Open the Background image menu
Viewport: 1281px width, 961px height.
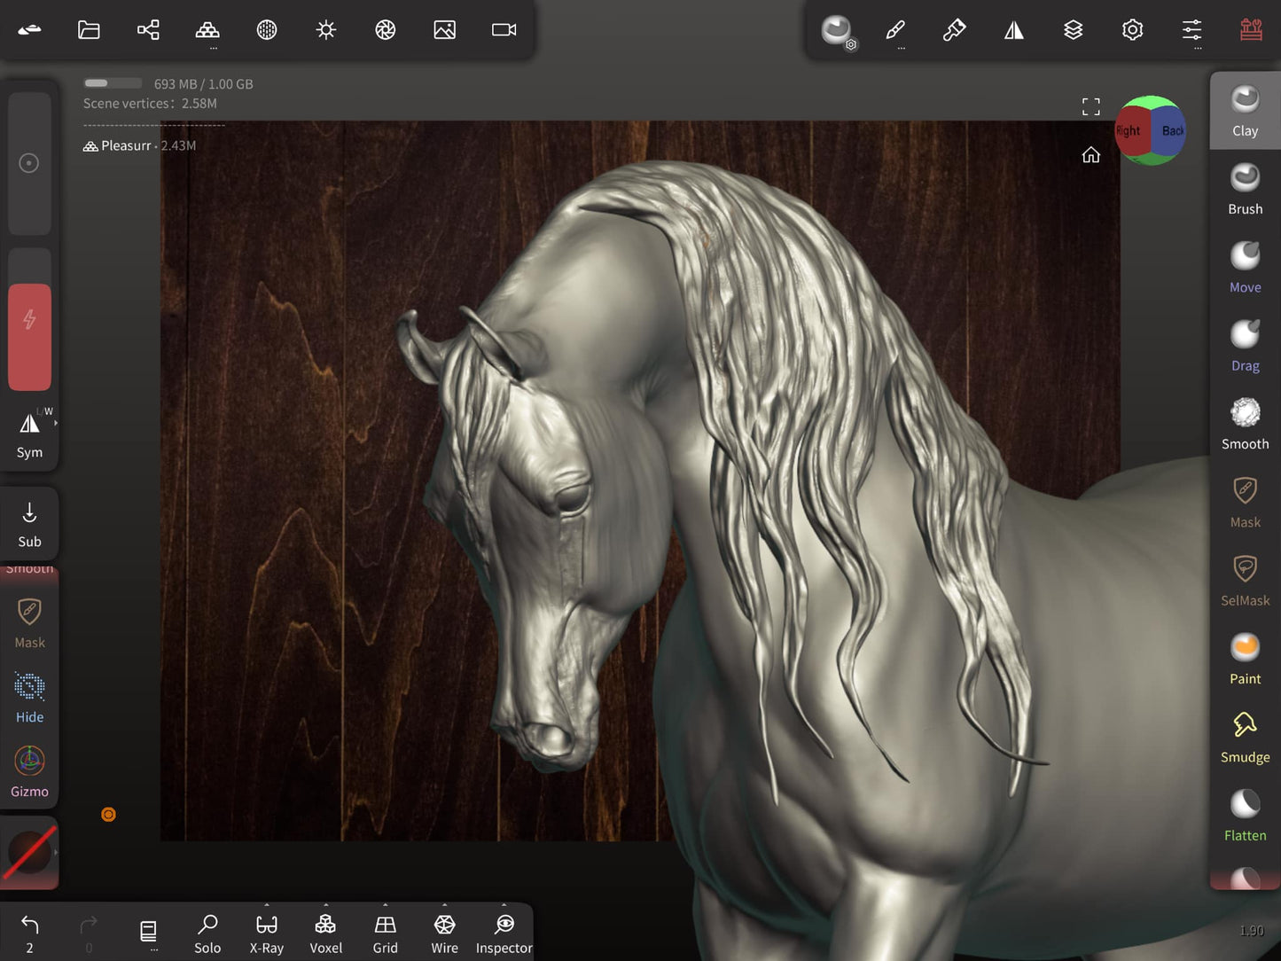point(445,30)
